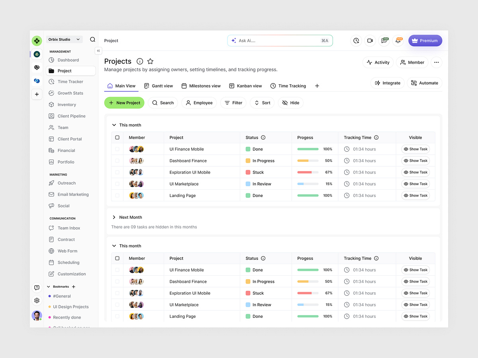Tick the checkbox on the UI Marketplace row
Screen dimensions: 478x358
click(117, 184)
